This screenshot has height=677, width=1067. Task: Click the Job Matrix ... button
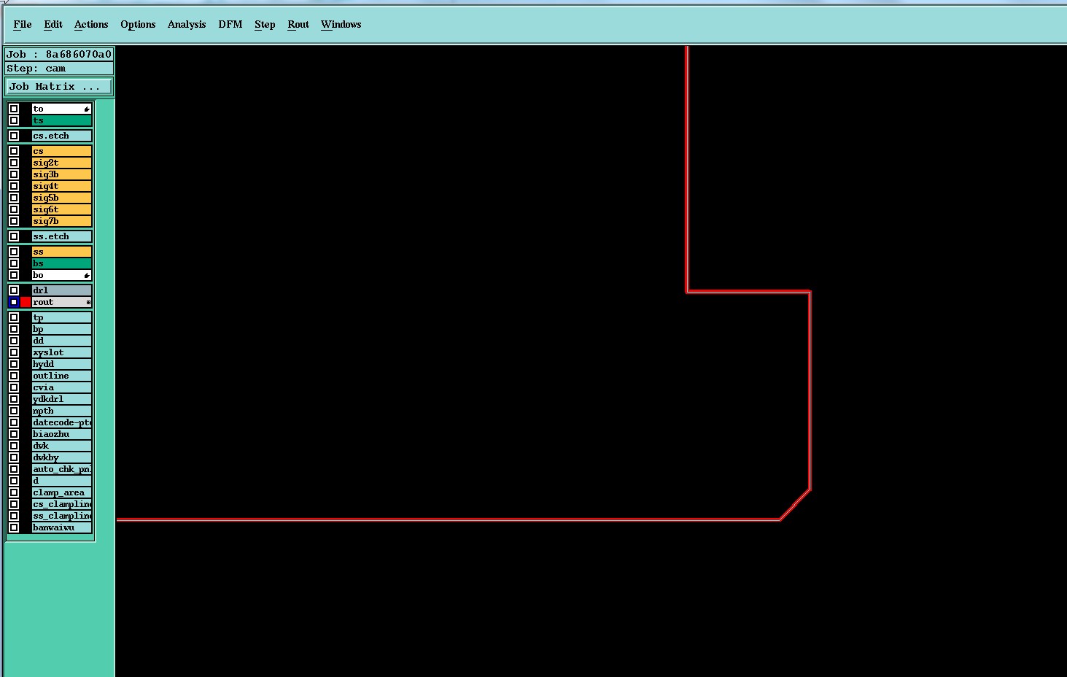[x=59, y=86]
